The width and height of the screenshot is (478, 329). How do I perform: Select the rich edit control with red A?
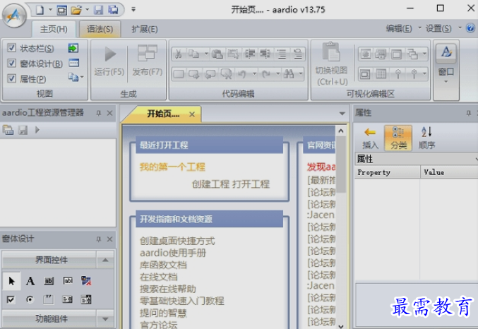point(86,281)
